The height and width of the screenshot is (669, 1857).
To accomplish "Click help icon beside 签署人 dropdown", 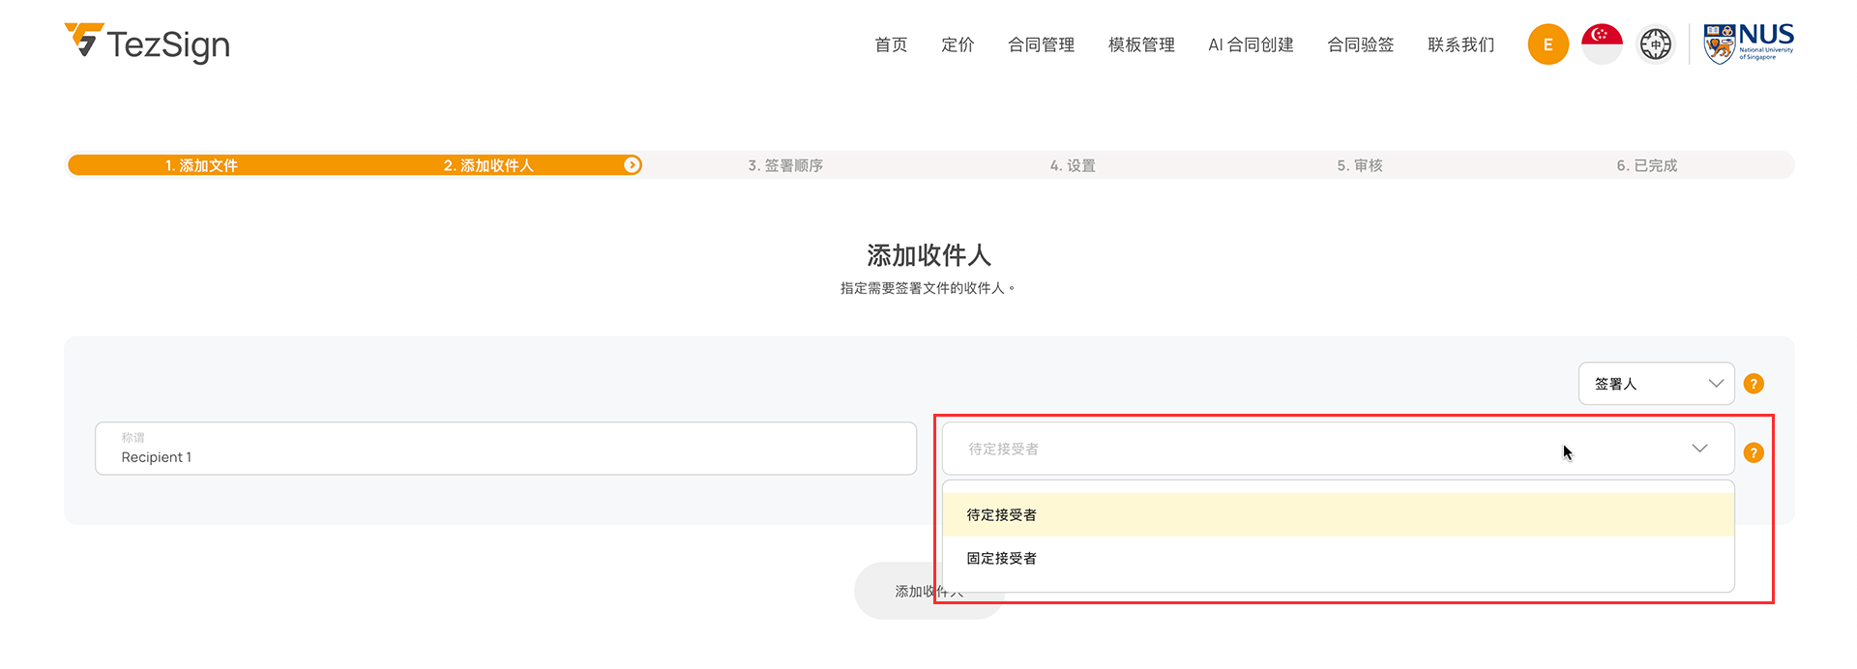I will click(1754, 384).
